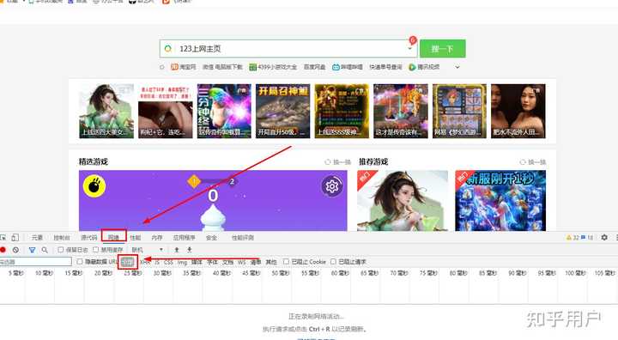Click the refresh icon next to 推荐游戏 换一换
618x340 pixels.
pyautogui.click(x=523, y=162)
